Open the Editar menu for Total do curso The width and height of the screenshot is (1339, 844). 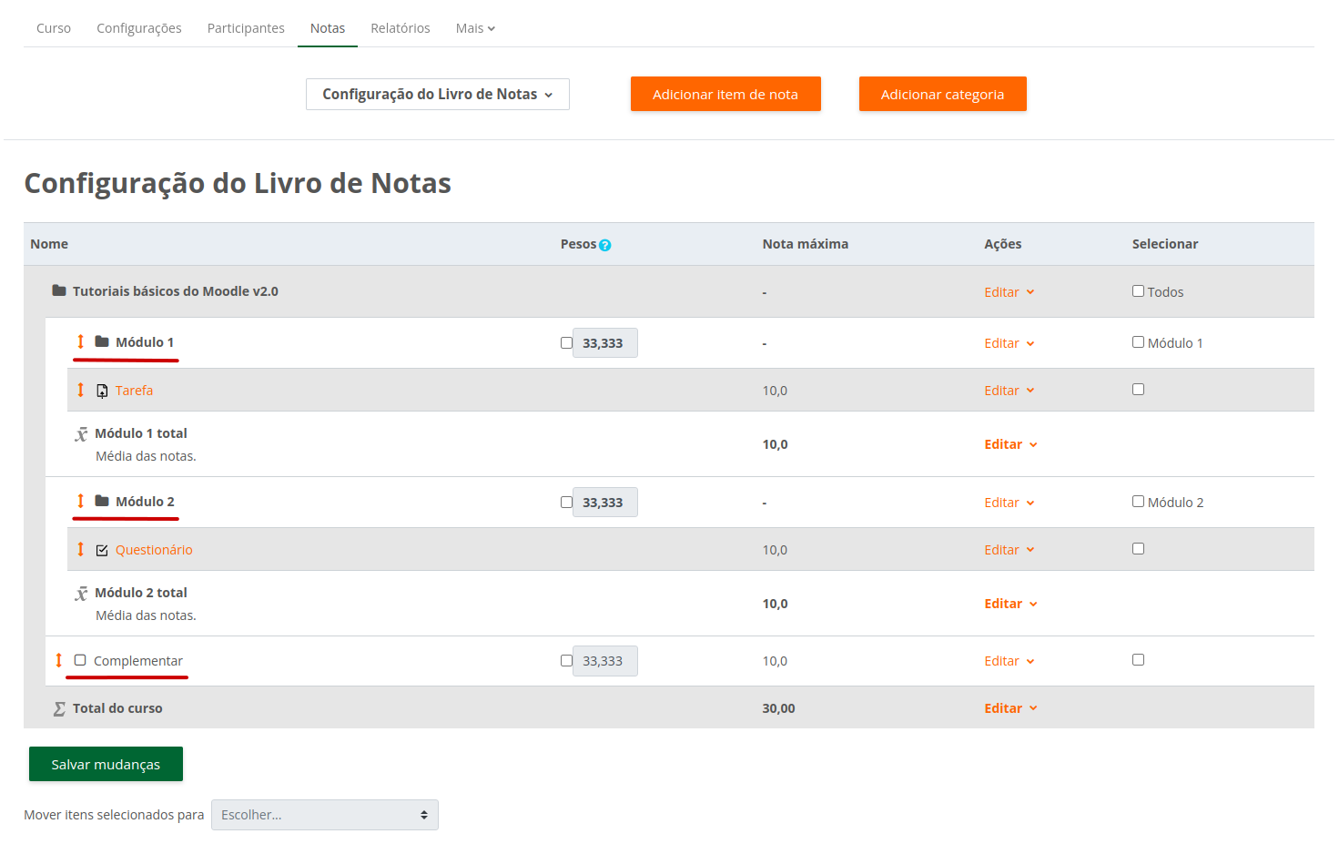click(x=1009, y=707)
